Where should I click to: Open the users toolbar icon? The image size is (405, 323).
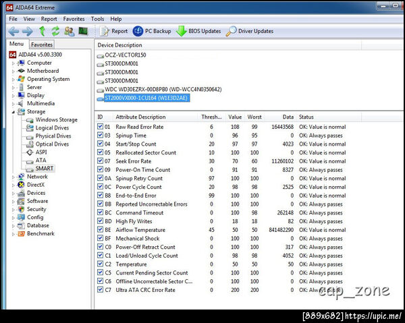click(x=70, y=31)
